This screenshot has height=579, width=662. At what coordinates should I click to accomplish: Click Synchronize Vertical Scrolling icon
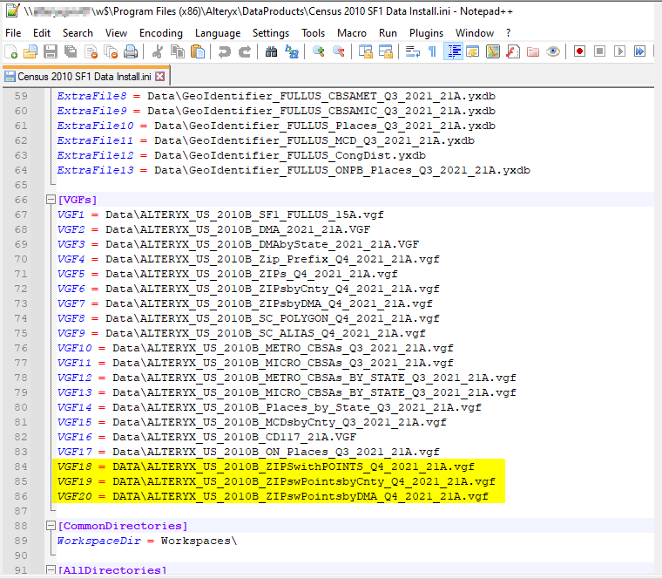coord(366,52)
